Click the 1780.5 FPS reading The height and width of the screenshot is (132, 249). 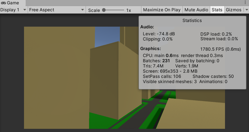(x=220, y=49)
